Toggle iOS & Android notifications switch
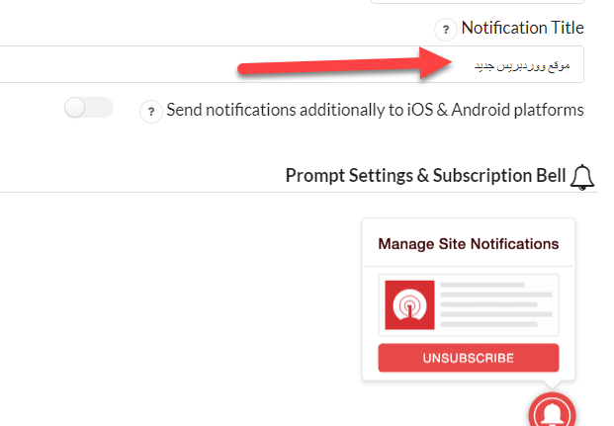 [89, 108]
